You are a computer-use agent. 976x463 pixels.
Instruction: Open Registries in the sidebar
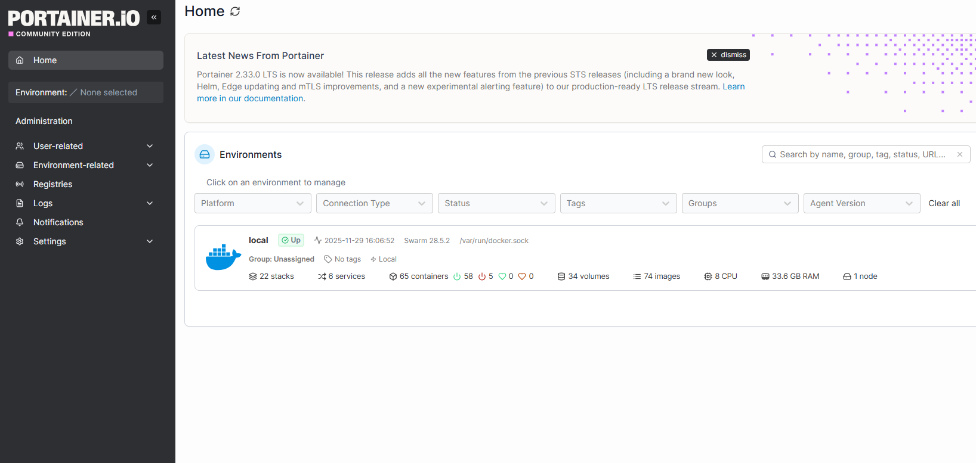coord(52,184)
